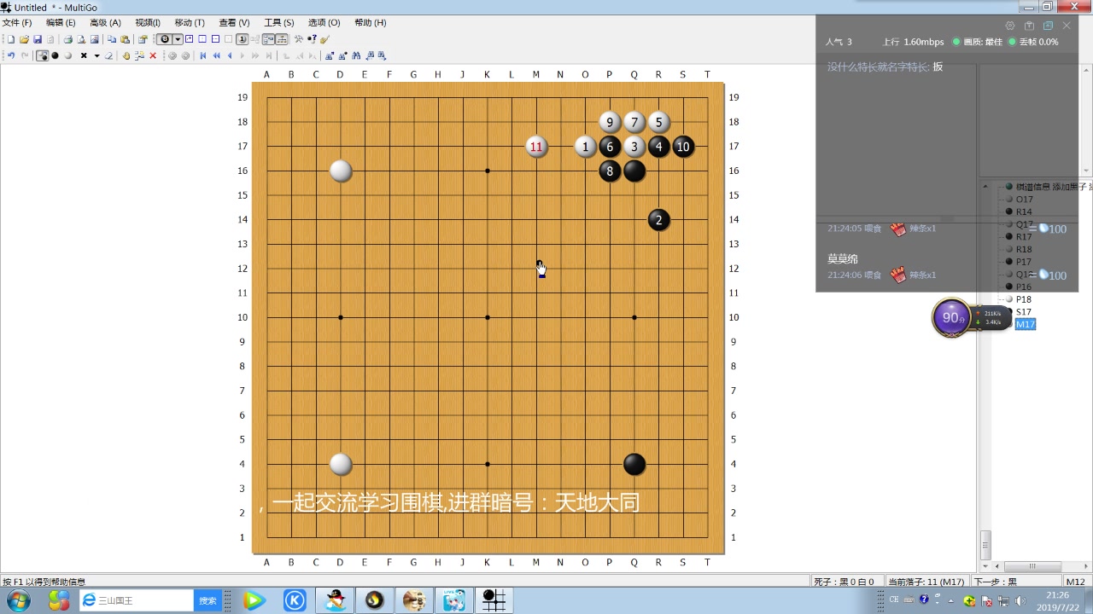This screenshot has width=1093, height=614.
Task: Select the O17 move in game tree
Action: click(x=1024, y=200)
